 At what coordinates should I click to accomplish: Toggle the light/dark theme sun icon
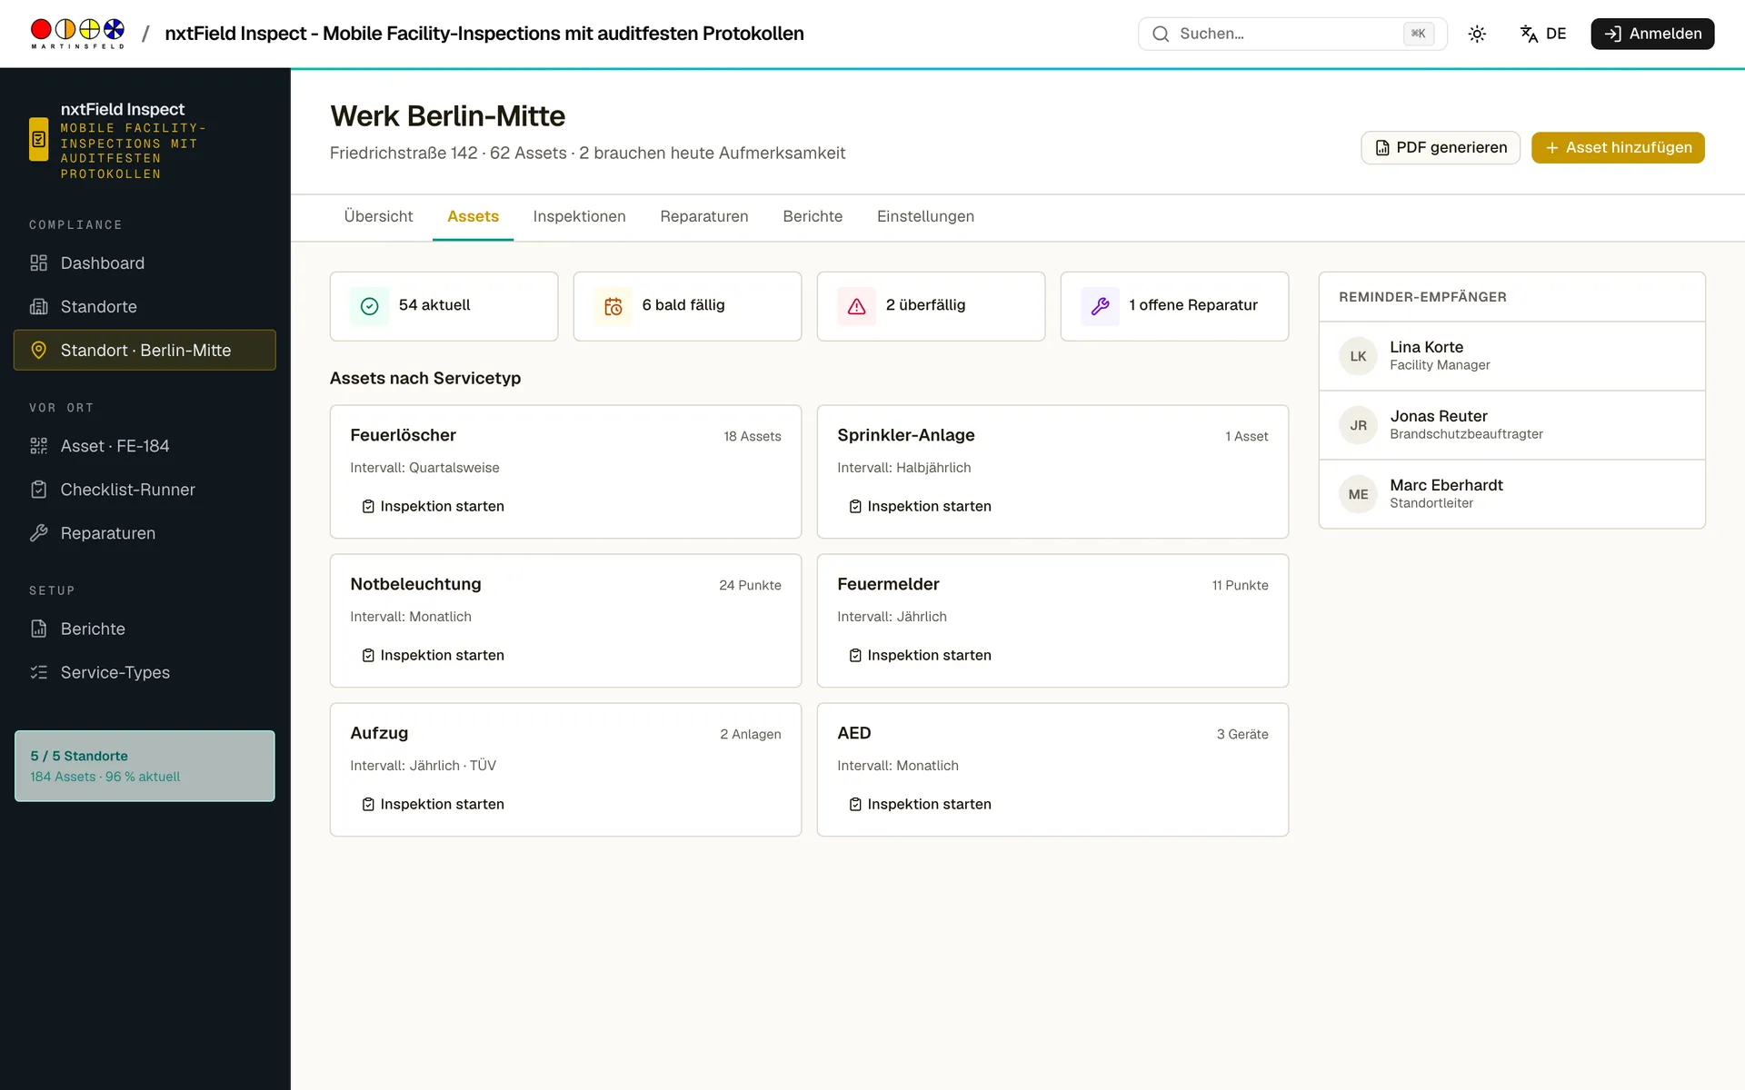tap(1477, 34)
